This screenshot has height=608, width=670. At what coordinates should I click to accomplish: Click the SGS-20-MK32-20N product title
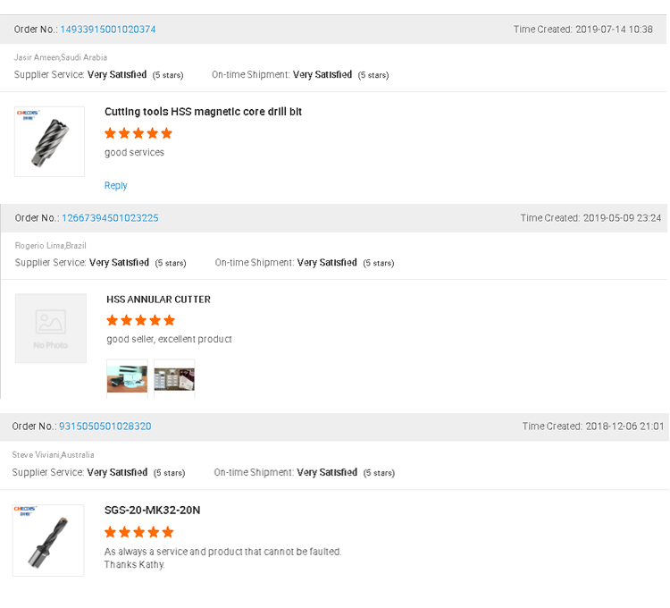tap(152, 510)
